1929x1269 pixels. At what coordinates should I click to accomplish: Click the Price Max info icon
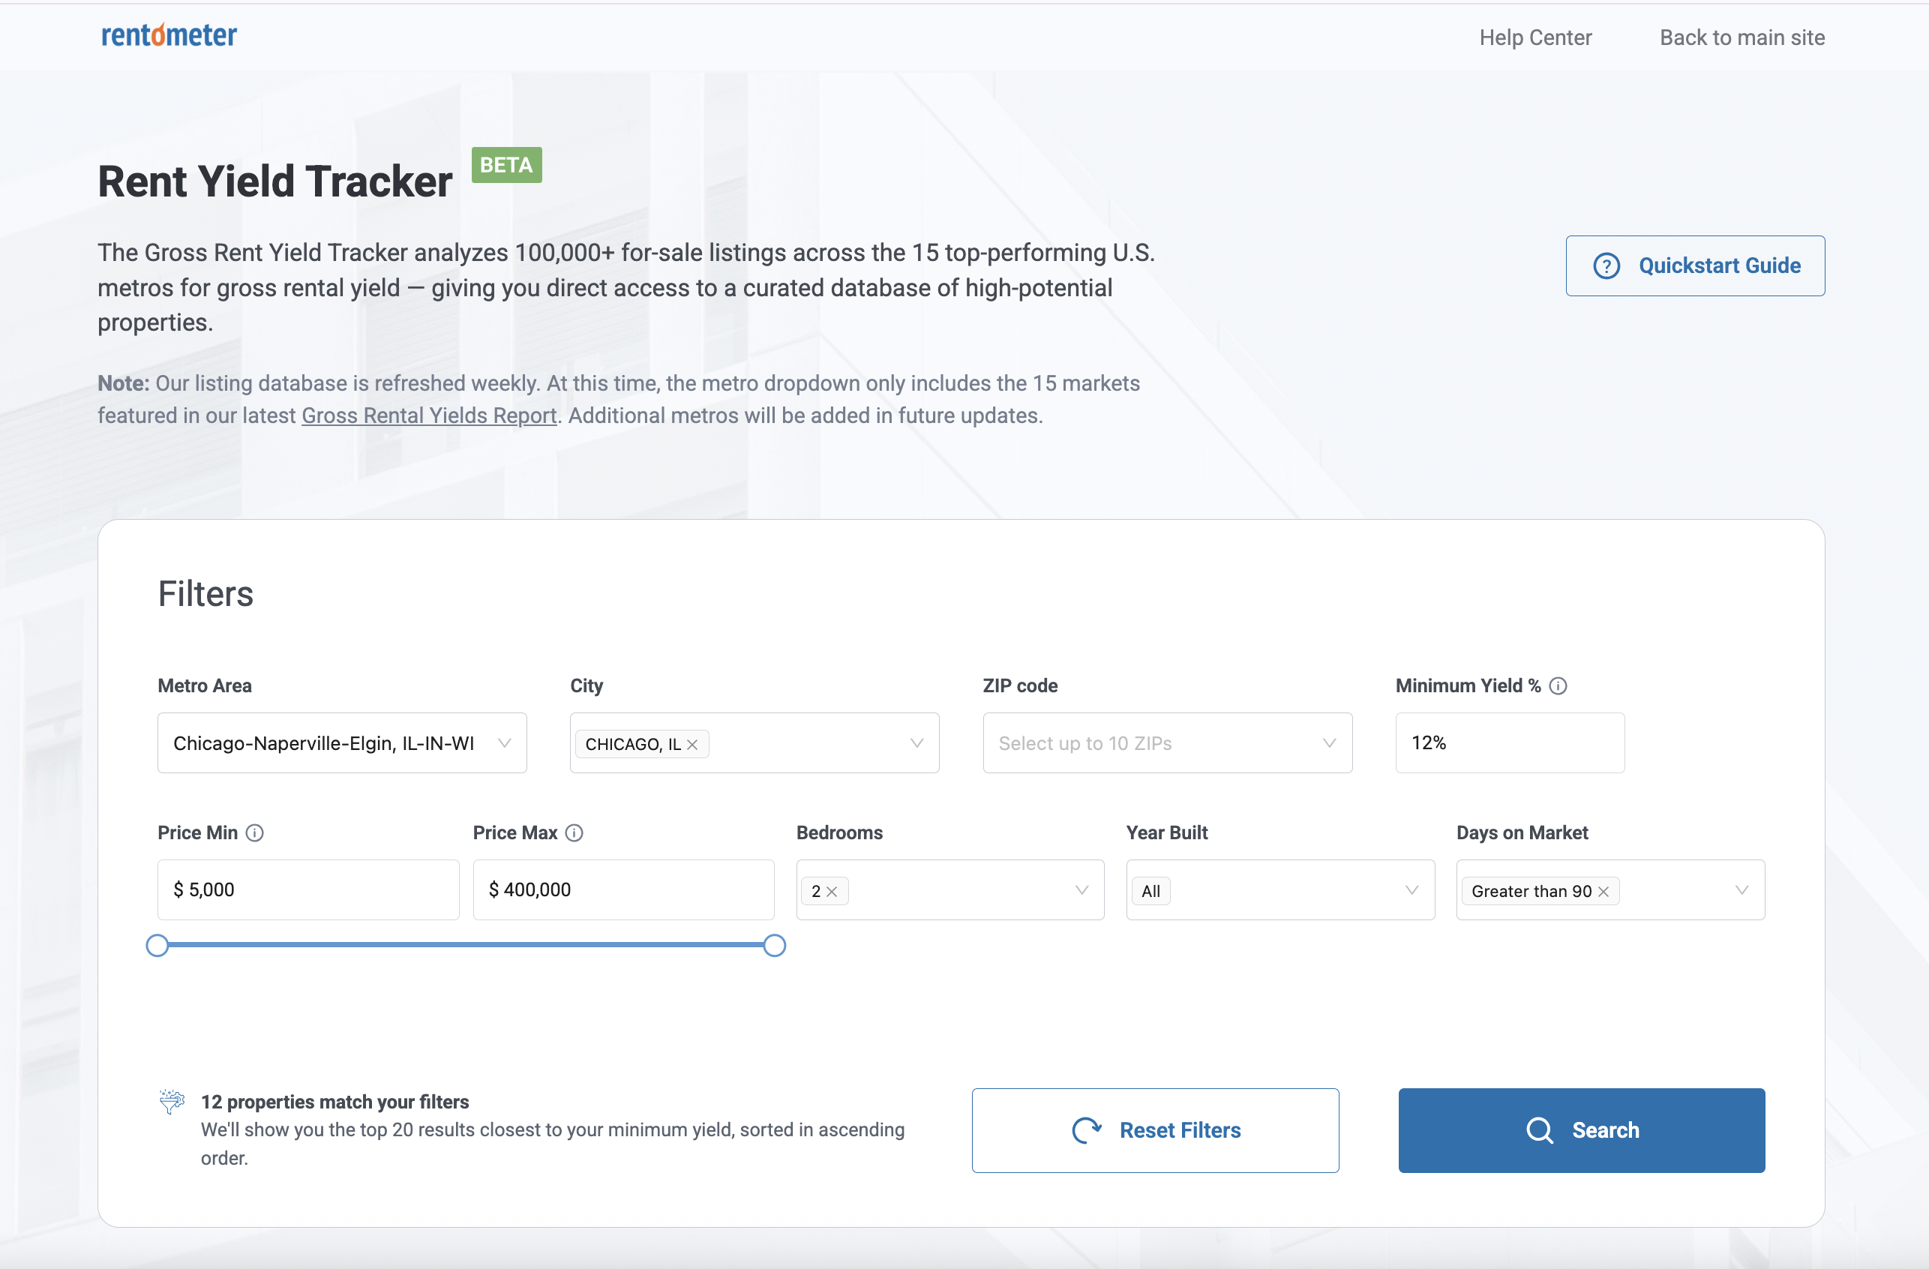pos(575,832)
